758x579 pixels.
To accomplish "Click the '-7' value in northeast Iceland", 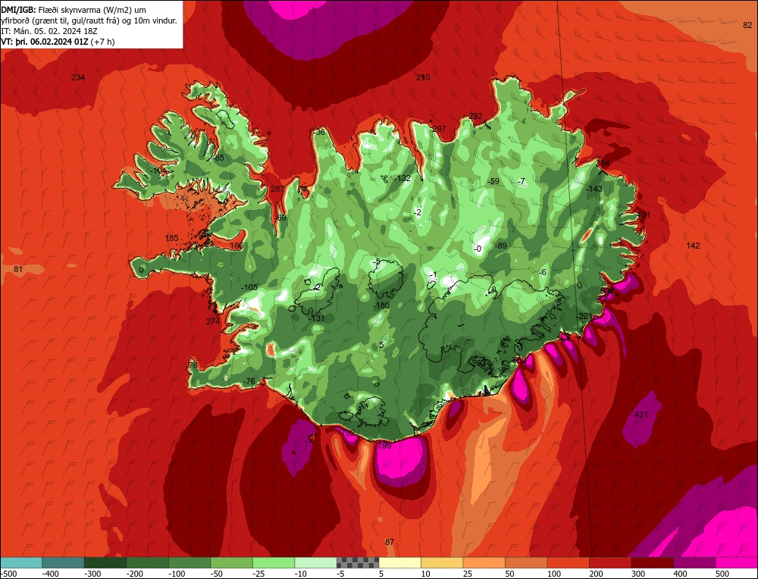I will point(521,181).
